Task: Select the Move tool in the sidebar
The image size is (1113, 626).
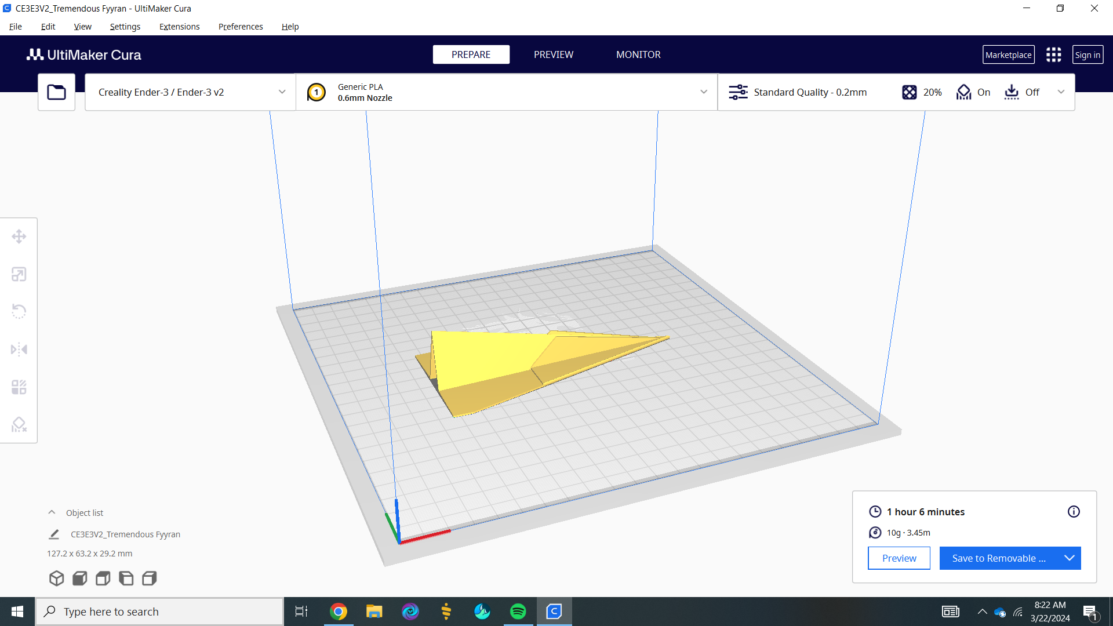Action: (x=19, y=236)
